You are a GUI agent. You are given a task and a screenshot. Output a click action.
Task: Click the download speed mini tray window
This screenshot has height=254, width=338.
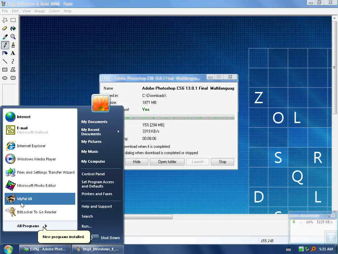click(312, 227)
